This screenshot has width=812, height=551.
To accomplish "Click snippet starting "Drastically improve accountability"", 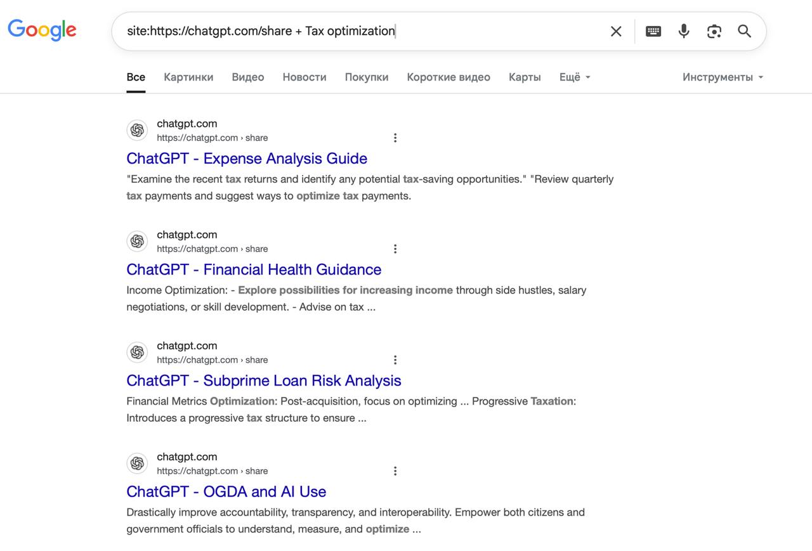I will [x=355, y=520].
